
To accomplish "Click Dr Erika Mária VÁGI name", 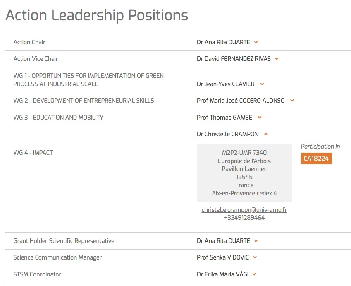I will 222,274.
